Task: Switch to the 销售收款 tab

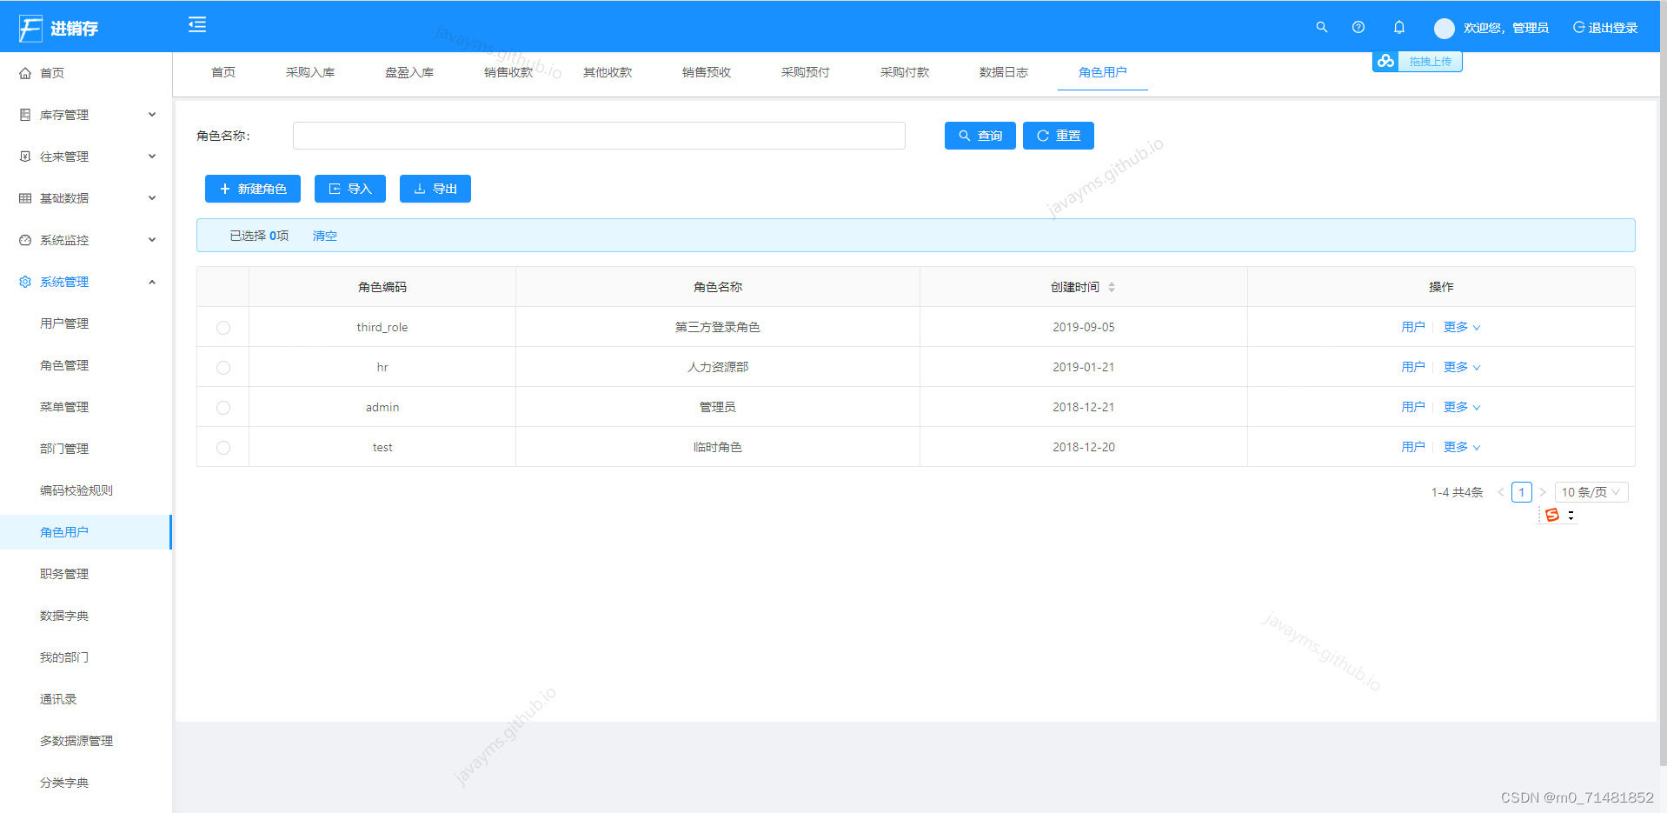Action: coord(508,72)
